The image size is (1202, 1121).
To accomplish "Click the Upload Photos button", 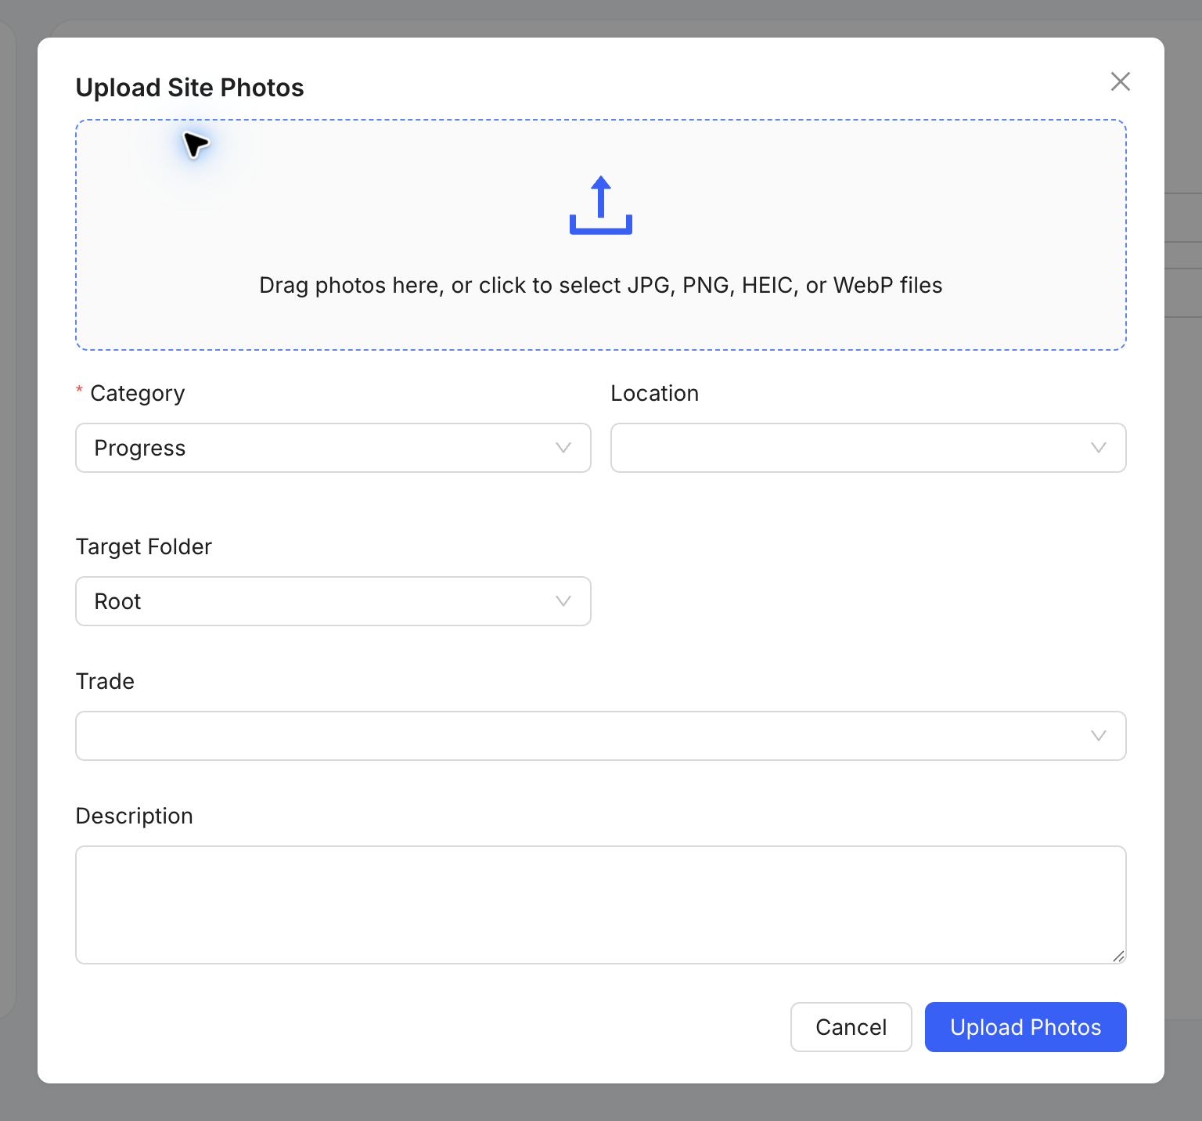I will (x=1026, y=1027).
